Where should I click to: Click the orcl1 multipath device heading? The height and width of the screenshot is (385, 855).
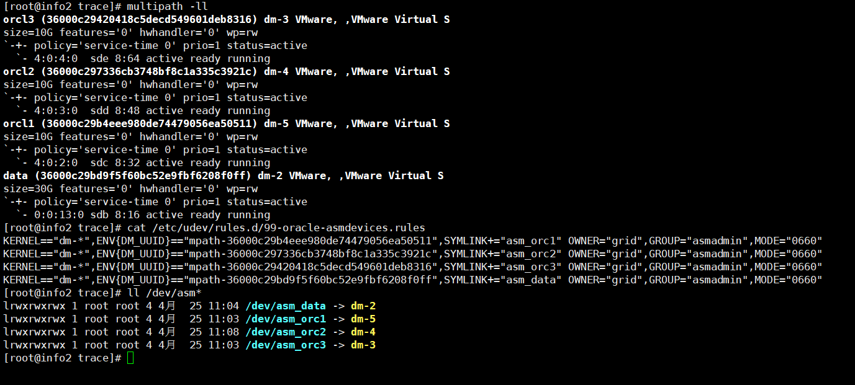[227, 124]
